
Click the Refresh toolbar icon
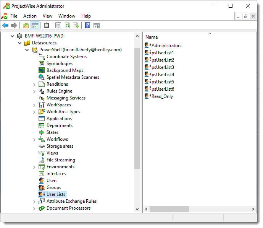(x=67, y=26)
